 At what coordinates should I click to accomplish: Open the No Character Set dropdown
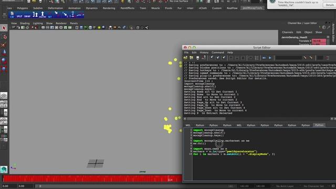[x=314, y=186]
